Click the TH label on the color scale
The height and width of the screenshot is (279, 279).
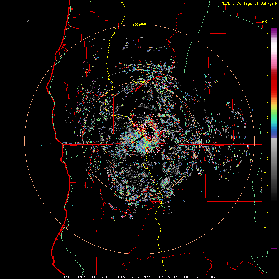(x=266, y=241)
